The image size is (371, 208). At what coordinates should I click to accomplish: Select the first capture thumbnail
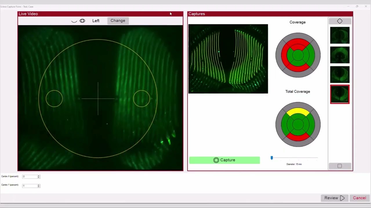[340, 35]
